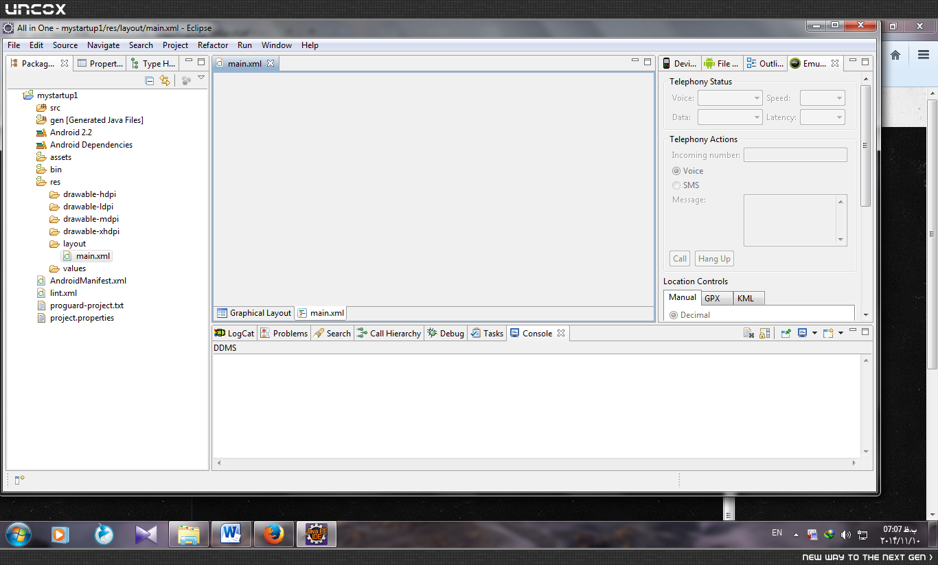Viewport: 938px width, 565px height.
Task: Open the Latency dropdown
Action: click(823, 117)
